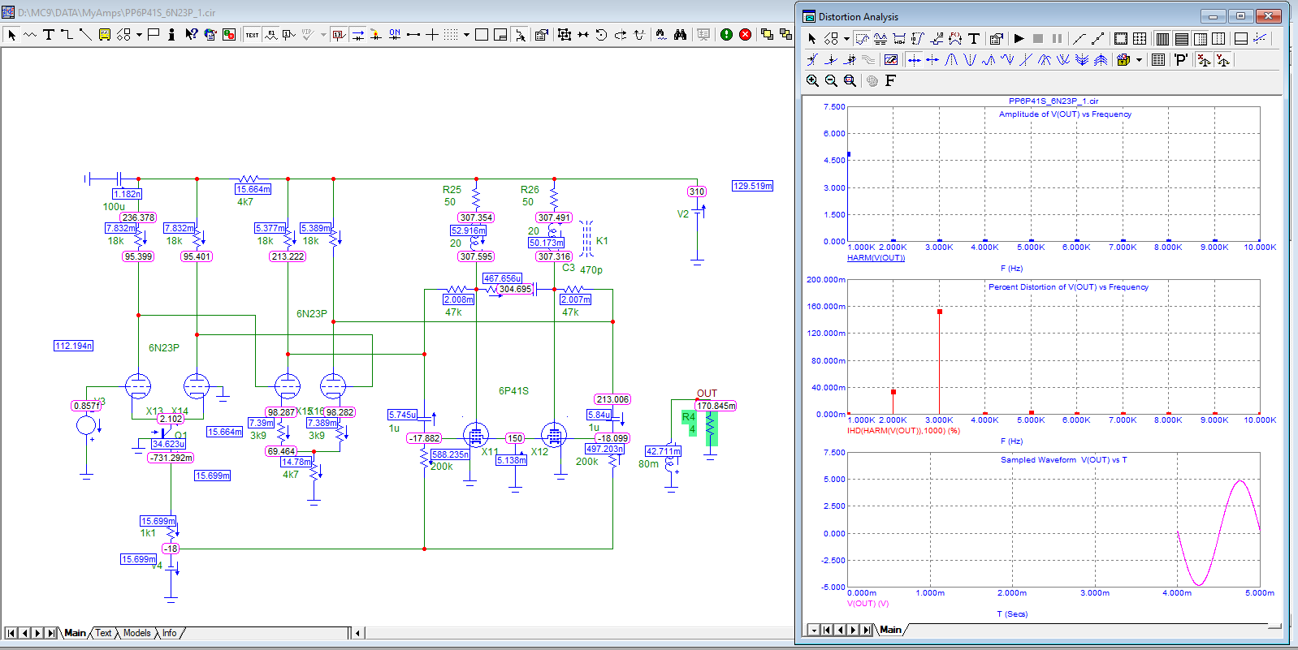1298x650 pixels.
Task: Select the Text mode tool in schematic toolbar
Action: click(x=49, y=34)
